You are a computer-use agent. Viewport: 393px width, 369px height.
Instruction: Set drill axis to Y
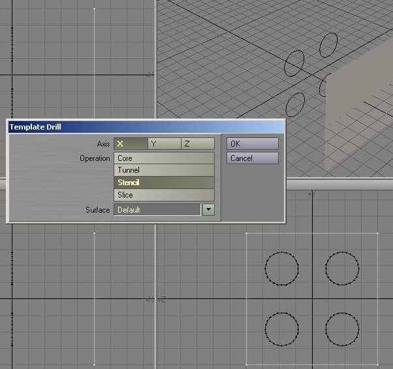[164, 144]
